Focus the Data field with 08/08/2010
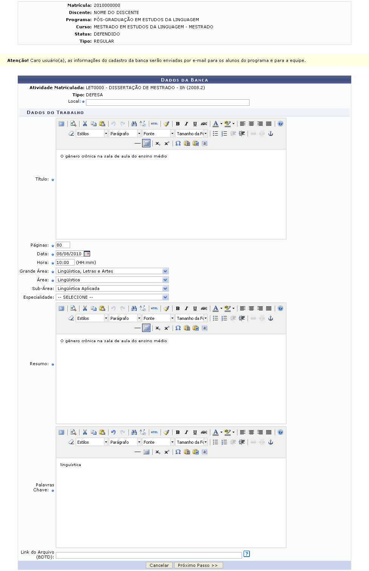The image size is (369, 571). 69,254
